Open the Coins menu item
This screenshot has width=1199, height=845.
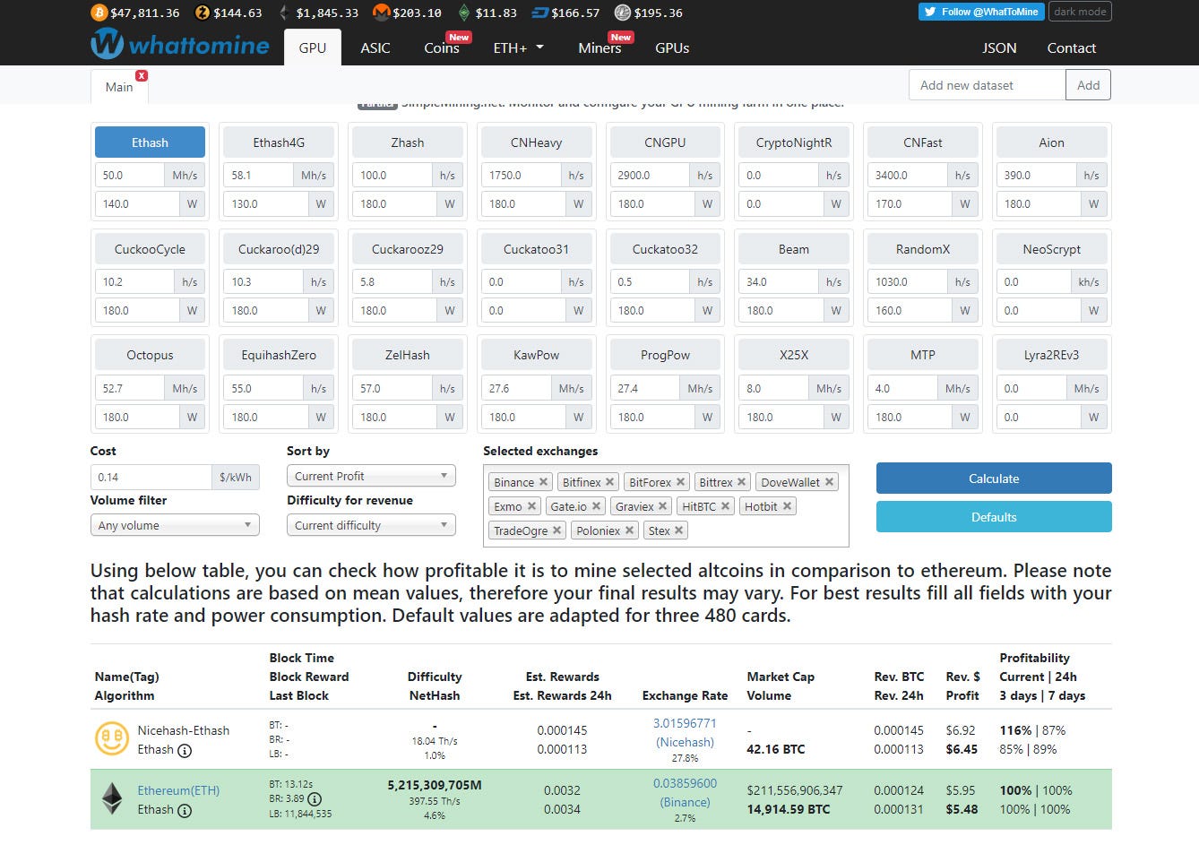pos(442,47)
